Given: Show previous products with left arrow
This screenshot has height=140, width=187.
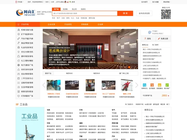Looking at the screenshot, I should click(44, 85).
